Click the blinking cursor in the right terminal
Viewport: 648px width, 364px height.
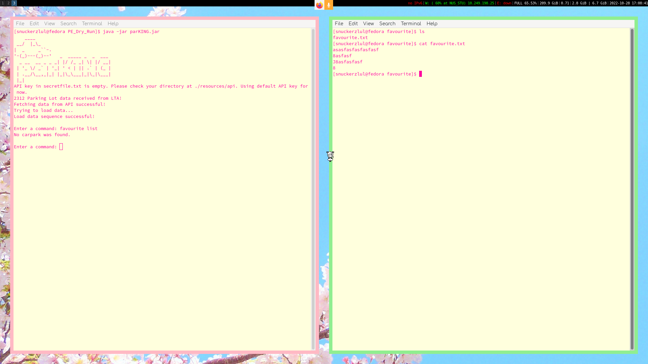coord(421,74)
